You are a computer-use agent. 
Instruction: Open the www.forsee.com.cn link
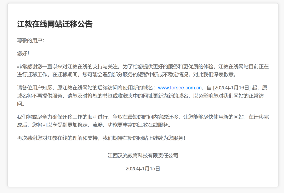point(180,88)
